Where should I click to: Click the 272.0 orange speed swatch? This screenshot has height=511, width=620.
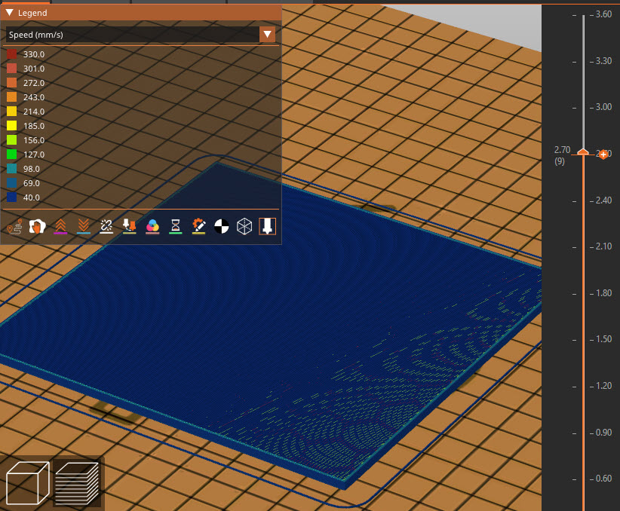[x=12, y=83]
